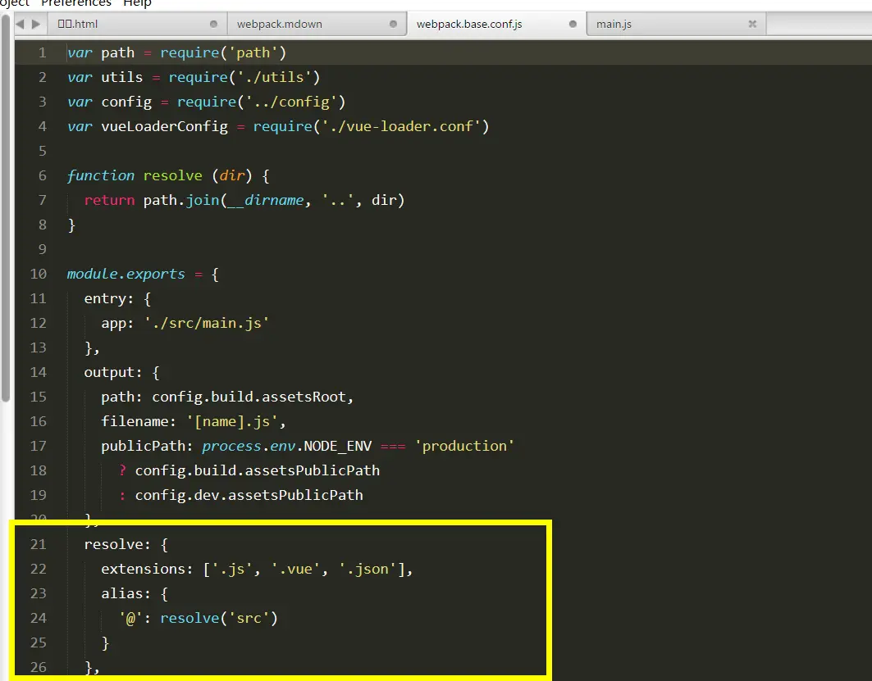Click the './utils' string on line 2
Image resolution: width=872 pixels, height=681 pixels.
tap(274, 77)
